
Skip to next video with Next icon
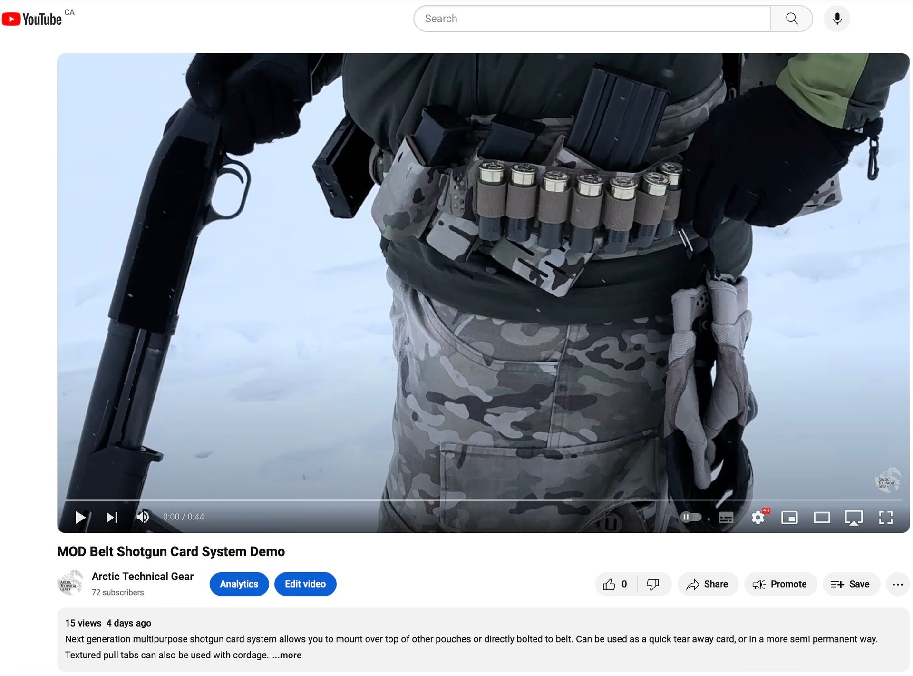click(x=112, y=517)
